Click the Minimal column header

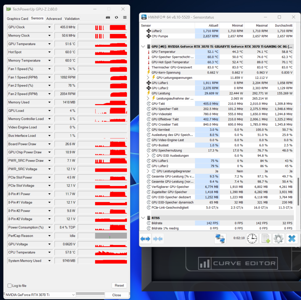[232, 26]
